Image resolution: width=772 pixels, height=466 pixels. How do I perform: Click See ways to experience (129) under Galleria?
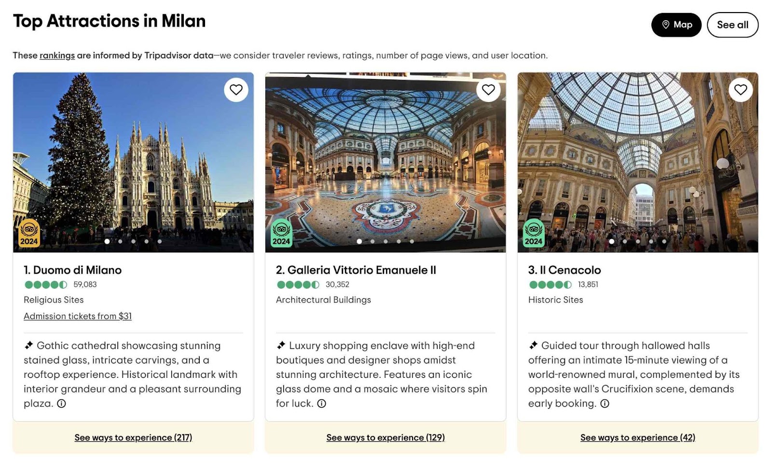[x=385, y=438]
